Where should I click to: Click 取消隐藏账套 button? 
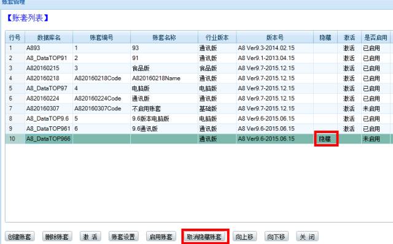click(204, 237)
